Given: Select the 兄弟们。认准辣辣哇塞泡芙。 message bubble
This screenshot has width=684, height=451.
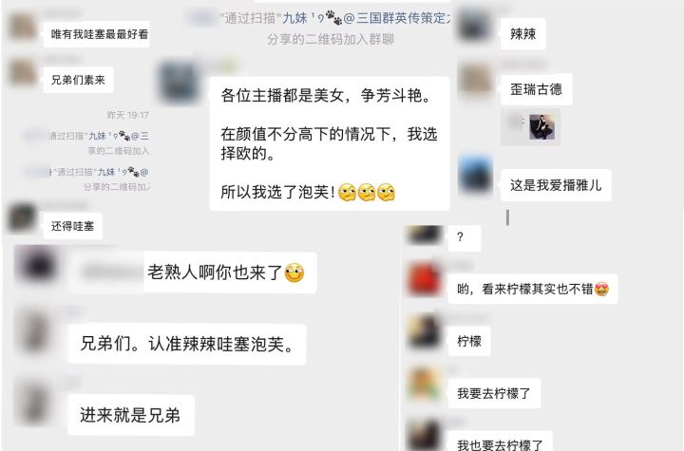Looking at the screenshot, I should (x=187, y=344).
